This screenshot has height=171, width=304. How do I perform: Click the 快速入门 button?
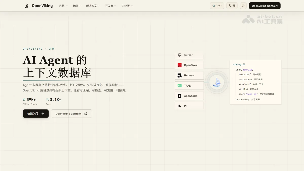pyautogui.click(x=36, y=113)
